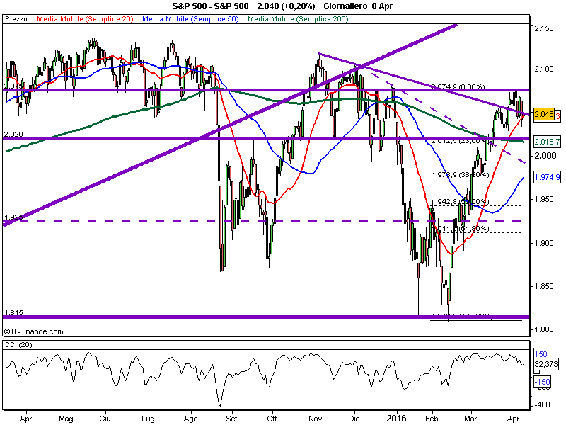The image size is (566, 425).
Task: Click the 1.925 dashed level label
Action: tap(13, 217)
